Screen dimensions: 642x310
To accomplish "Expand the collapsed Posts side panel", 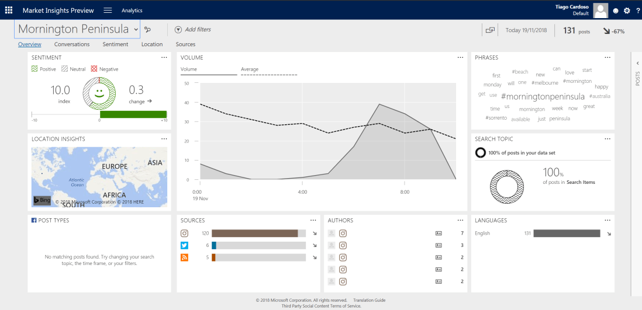I will pyautogui.click(x=637, y=63).
